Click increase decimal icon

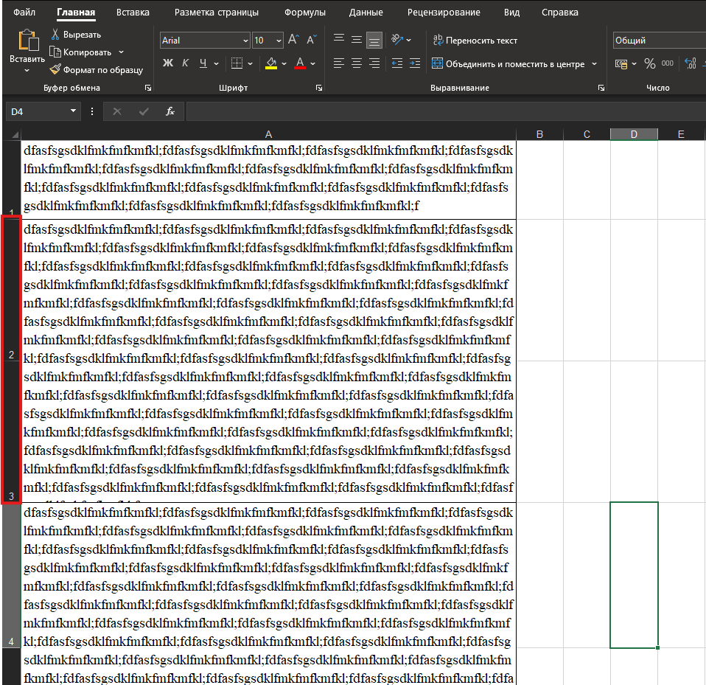pyautogui.click(x=691, y=63)
